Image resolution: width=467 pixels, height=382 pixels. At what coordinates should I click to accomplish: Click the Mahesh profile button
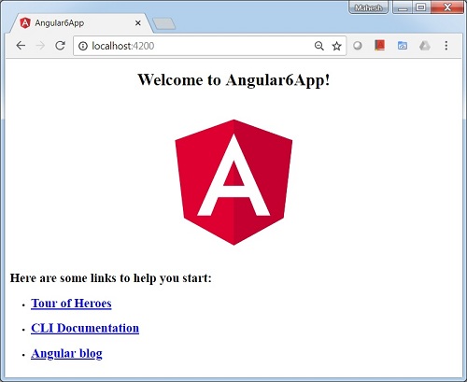(368, 7)
